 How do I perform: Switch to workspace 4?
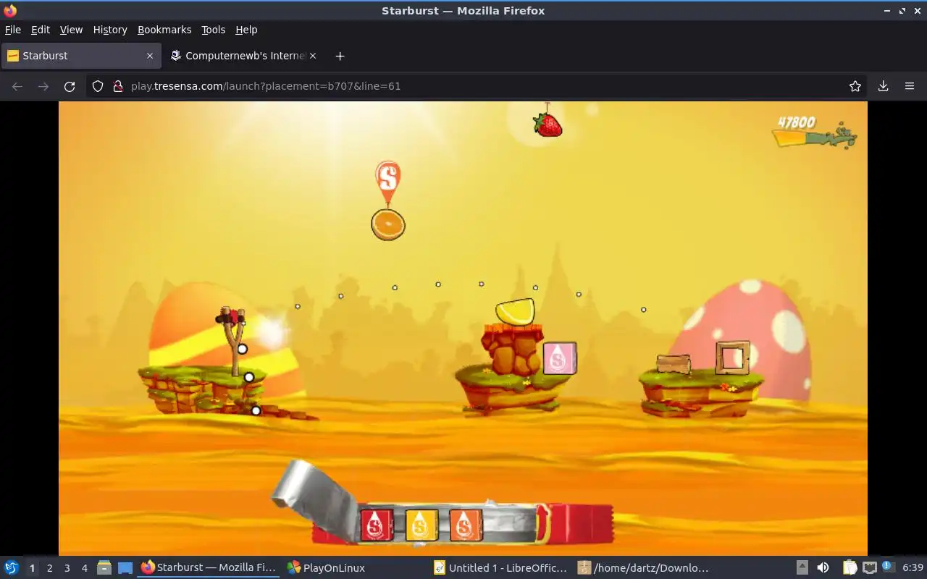(84, 568)
